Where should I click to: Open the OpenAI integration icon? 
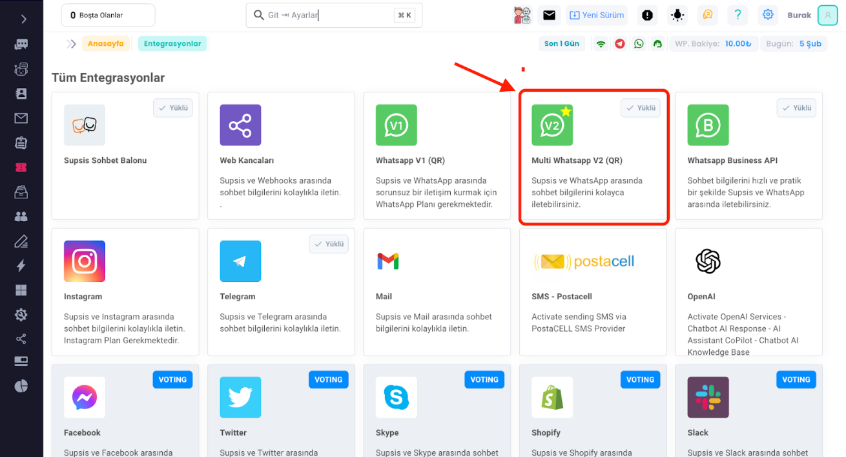708,261
